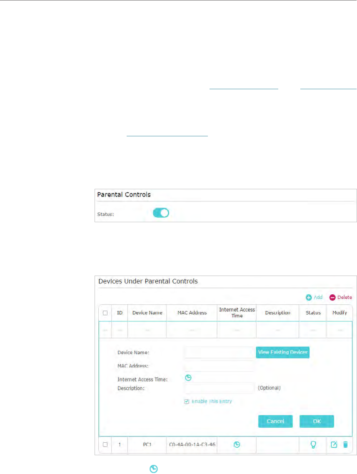Viewport: 357px width, 474px height.
Task: Click the Device Name column header
Action: [147, 313]
